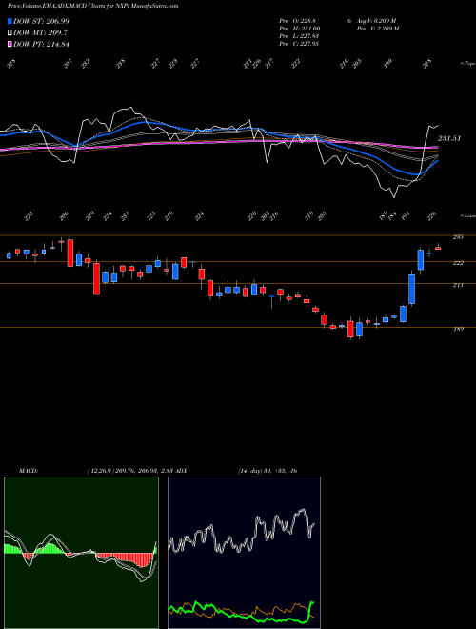Click the 207 value in the tops row
The image size is (476, 629).
pos(69,64)
